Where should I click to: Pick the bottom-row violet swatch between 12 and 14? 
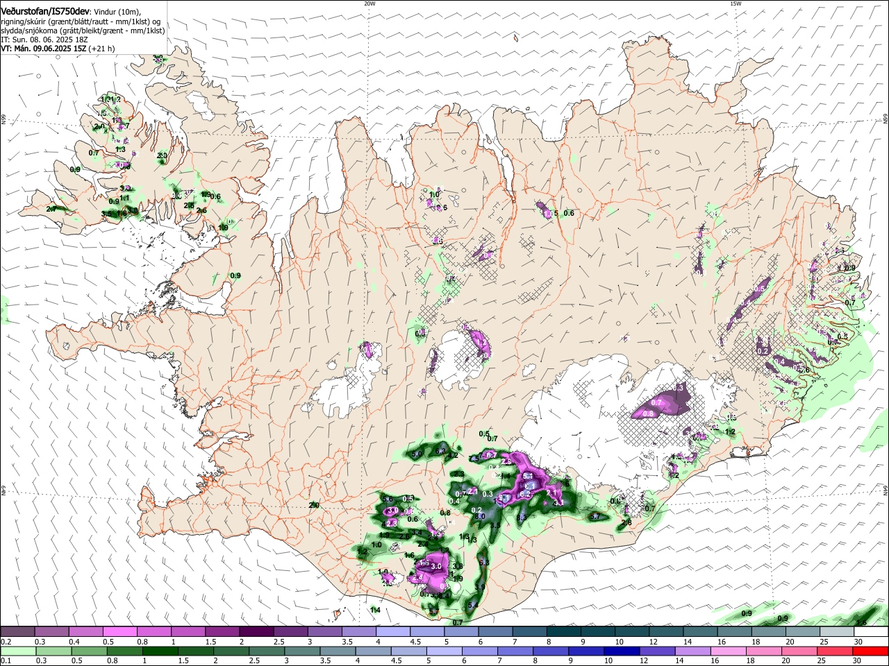[x=657, y=651]
